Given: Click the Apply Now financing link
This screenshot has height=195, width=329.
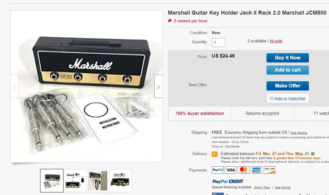Looking at the screenshot, I should tap(262, 187).
